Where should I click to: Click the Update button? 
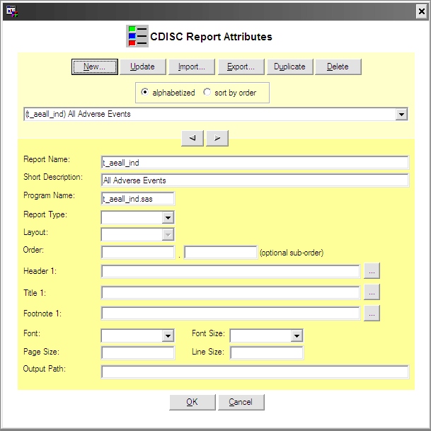tap(143, 67)
